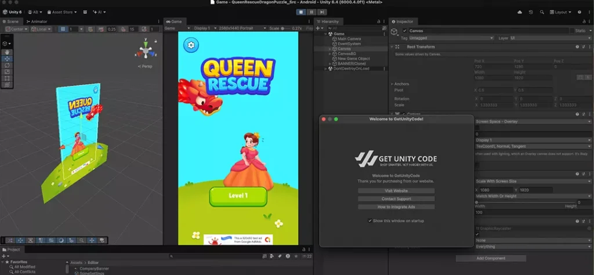Open the version history clock icon
Image resolution: width=594 pixels, height=275 pixels.
coord(531,12)
